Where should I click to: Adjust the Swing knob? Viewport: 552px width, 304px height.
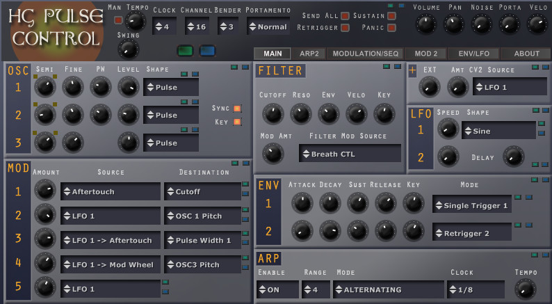tap(128, 49)
